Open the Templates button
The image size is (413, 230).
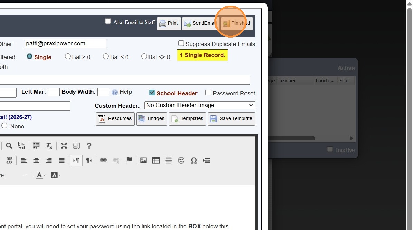pos(187,119)
